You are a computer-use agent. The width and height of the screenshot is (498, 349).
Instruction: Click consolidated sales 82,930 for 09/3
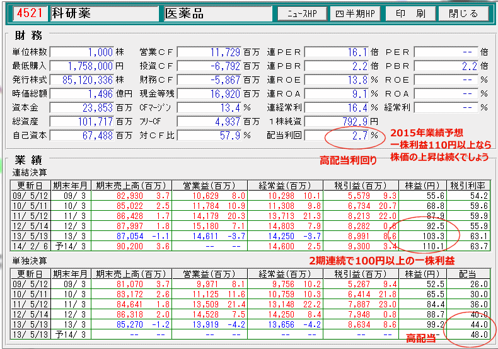[x=130, y=196]
